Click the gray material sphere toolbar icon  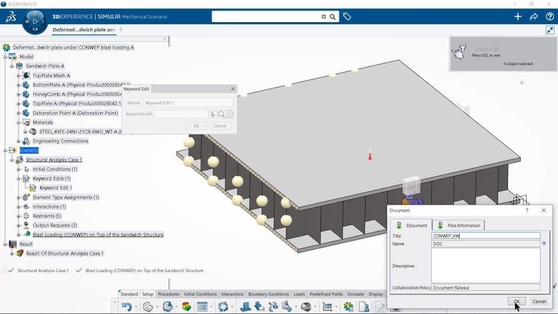pos(306,306)
